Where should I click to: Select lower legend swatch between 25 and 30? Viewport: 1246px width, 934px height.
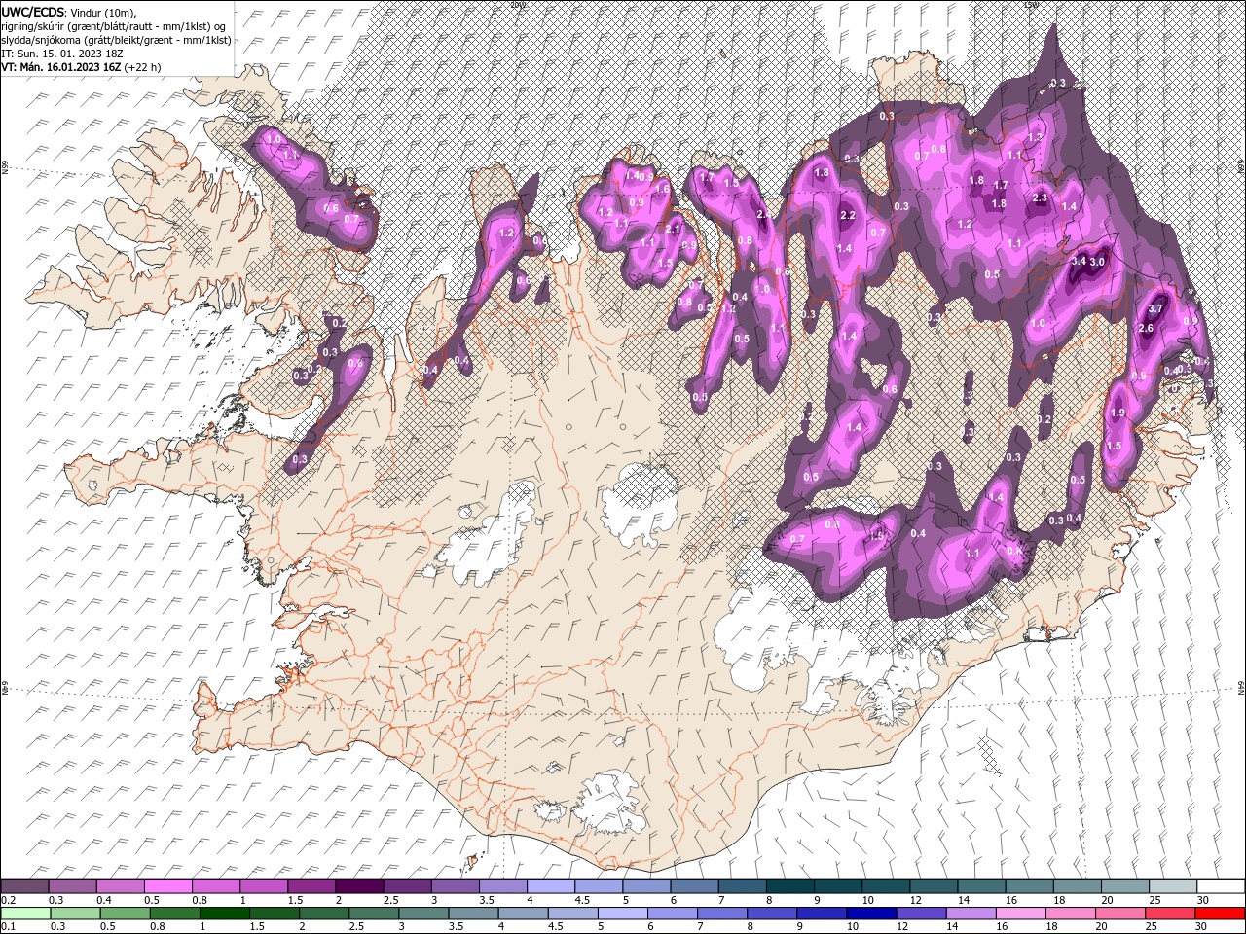pyautogui.click(x=1169, y=914)
